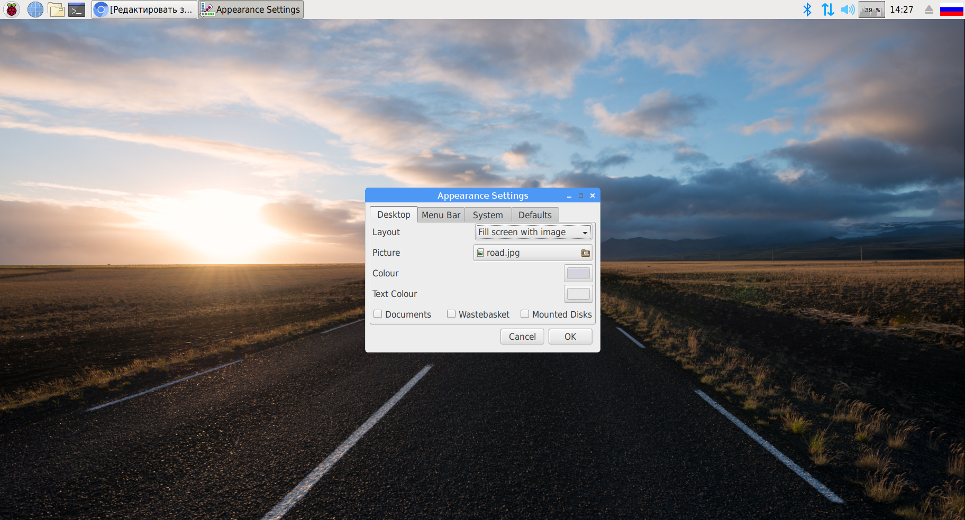
Task: Launch the Terminal icon
Action: pyautogui.click(x=77, y=10)
